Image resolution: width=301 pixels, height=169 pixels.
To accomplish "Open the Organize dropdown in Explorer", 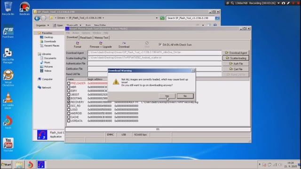I will pos(42,25).
